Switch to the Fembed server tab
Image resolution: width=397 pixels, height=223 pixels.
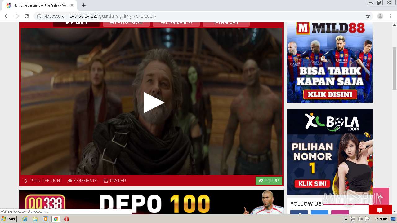[76, 24]
